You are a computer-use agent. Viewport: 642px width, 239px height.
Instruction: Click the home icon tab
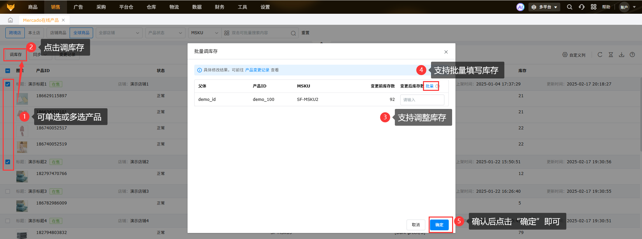pyautogui.click(x=10, y=20)
